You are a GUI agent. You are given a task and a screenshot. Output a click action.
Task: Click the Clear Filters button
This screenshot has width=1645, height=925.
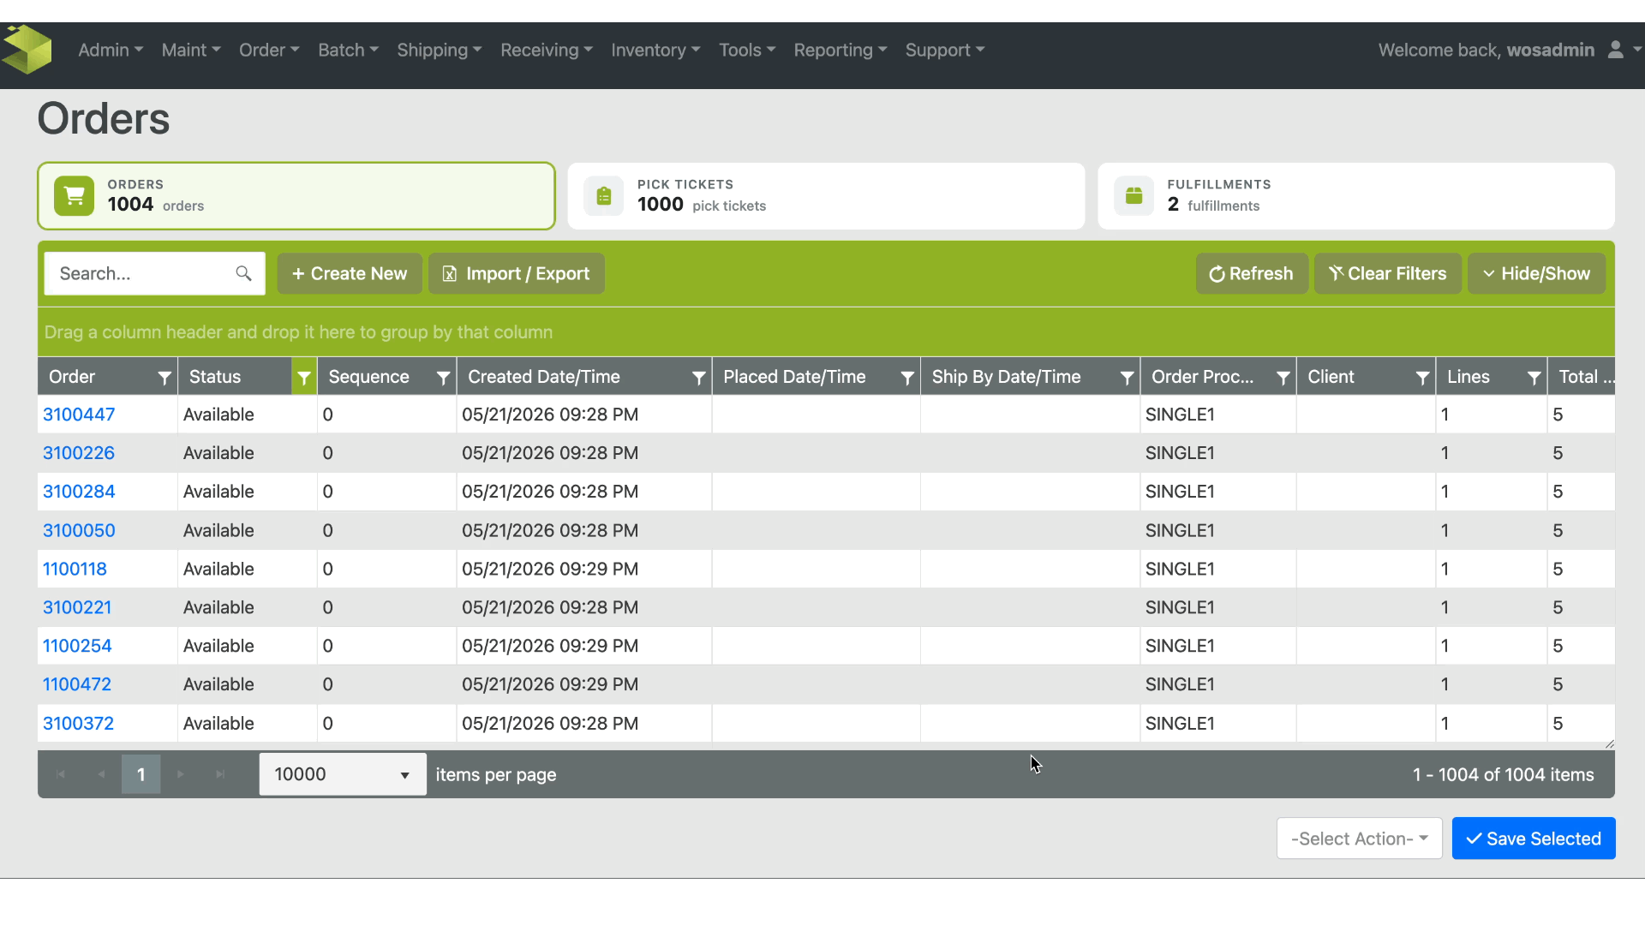click(x=1388, y=273)
